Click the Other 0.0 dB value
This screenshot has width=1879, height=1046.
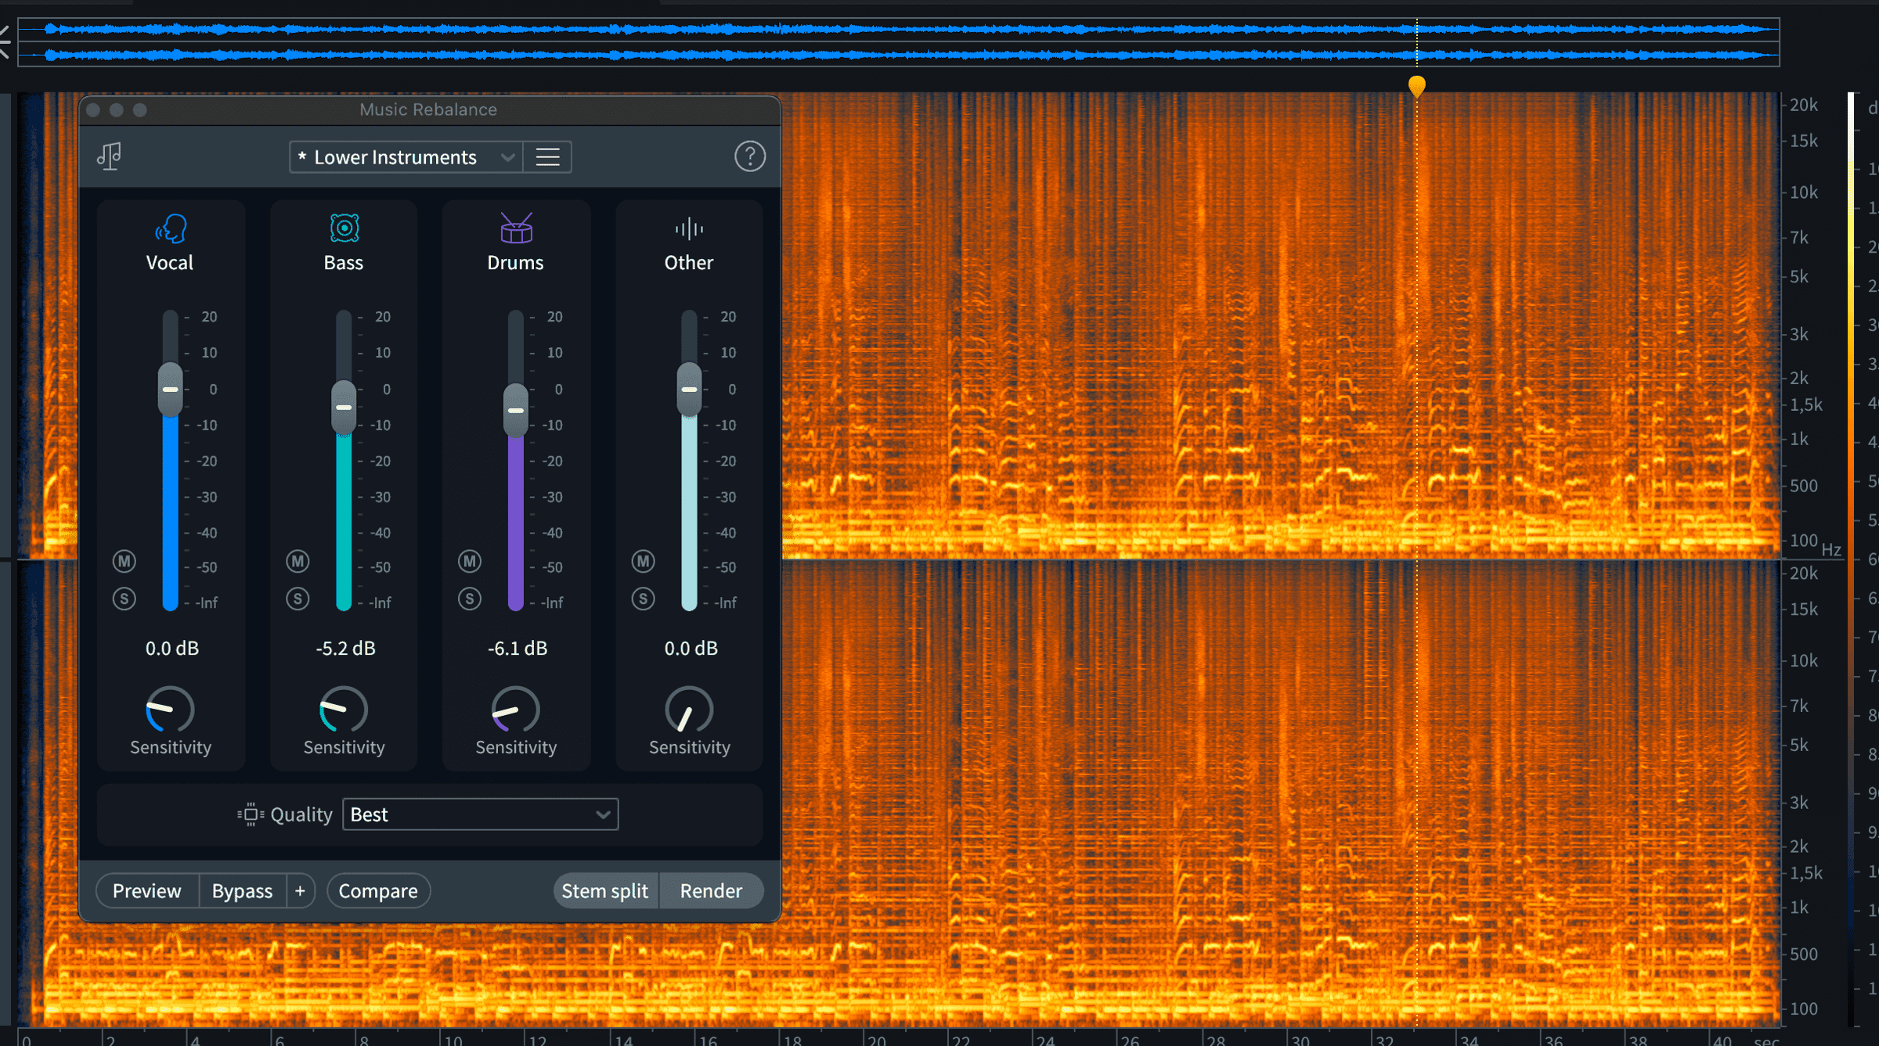pyautogui.click(x=691, y=649)
